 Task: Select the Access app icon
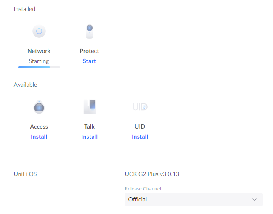[x=39, y=107]
